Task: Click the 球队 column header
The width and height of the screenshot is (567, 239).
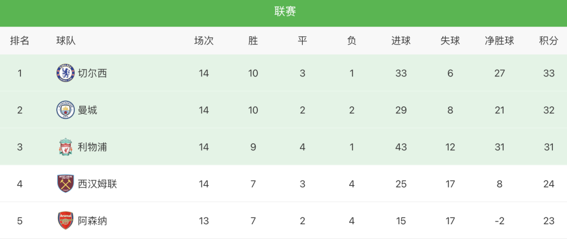Action: click(x=66, y=41)
